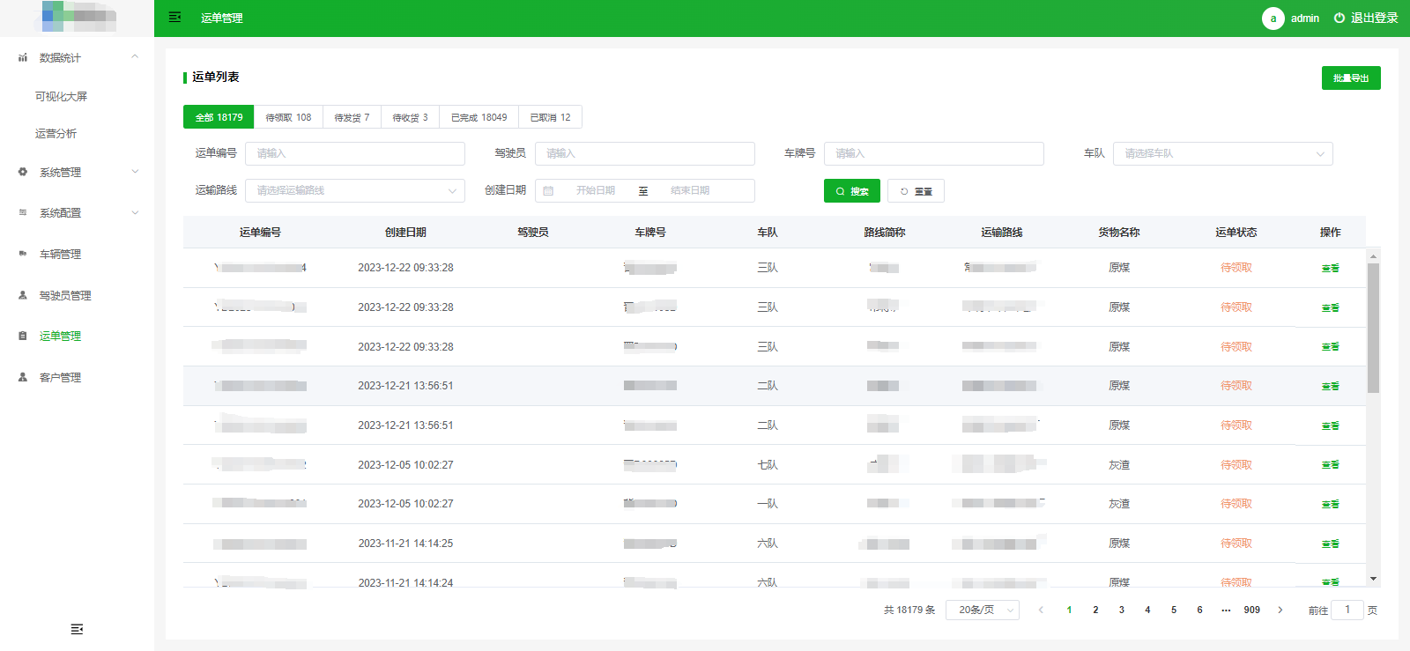Expand the 系统管理 menu group
Viewport: 1410px width, 651px height.
pos(135,172)
